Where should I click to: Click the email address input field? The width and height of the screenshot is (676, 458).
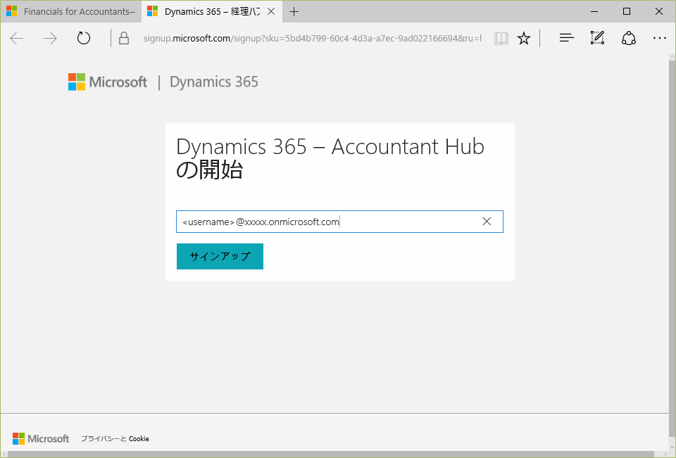(x=339, y=222)
